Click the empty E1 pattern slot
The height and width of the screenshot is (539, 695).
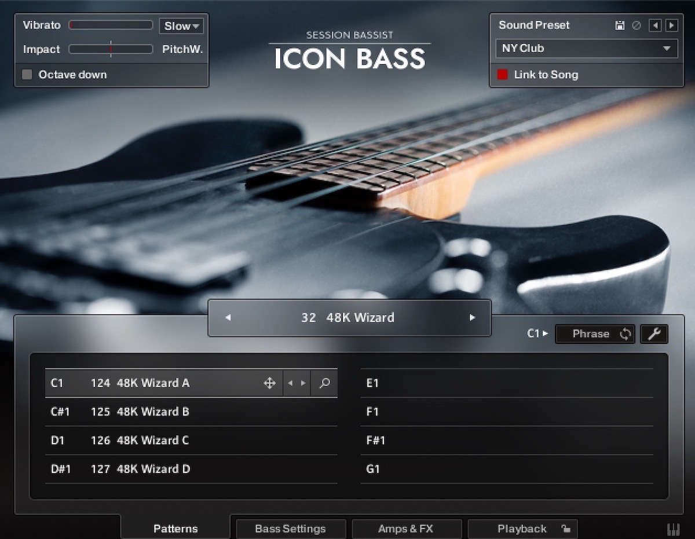coord(507,383)
